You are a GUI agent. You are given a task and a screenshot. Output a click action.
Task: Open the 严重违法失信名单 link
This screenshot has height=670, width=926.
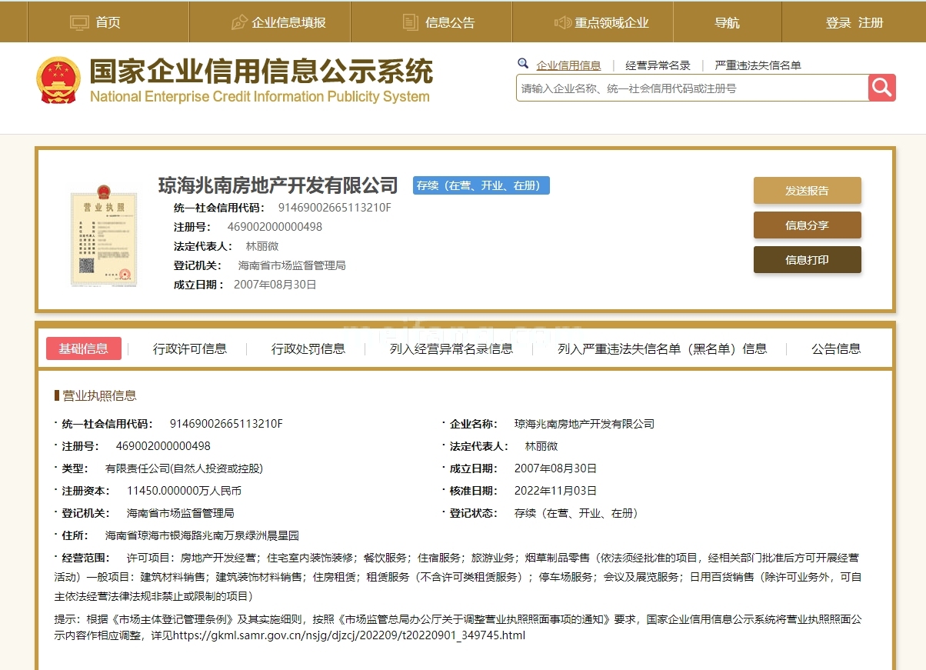[756, 65]
